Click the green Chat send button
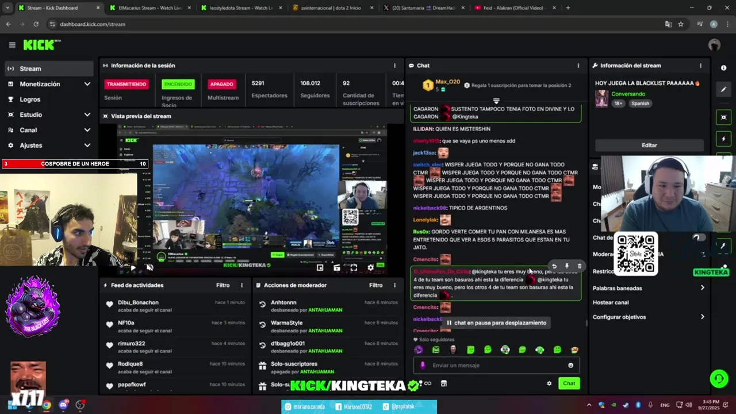Viewport: 736px width, 414px height. [x=569, y=384]
